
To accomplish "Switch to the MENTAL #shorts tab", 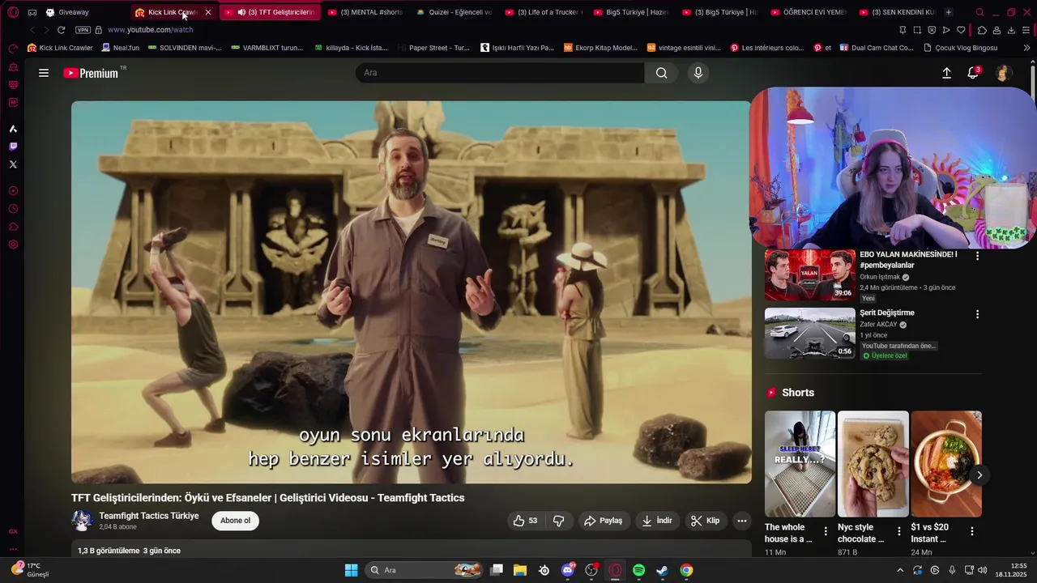I will 365,12.
